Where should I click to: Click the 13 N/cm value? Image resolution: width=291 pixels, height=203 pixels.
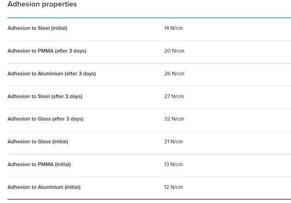(x=173, y=164)
